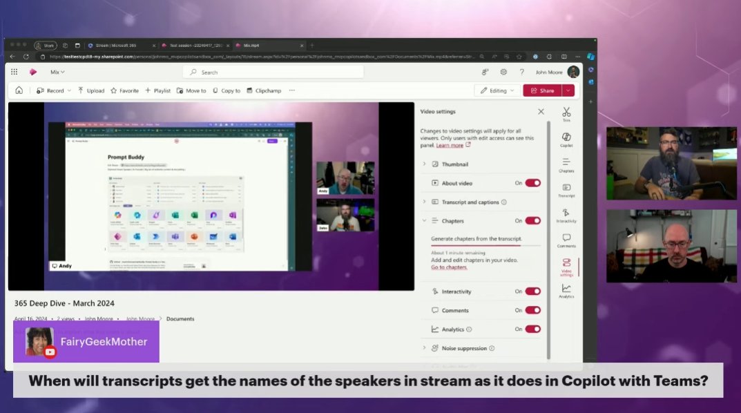The height and width of the screenshot is (413, 741).
Task: Click the Video settings panel scrollbar
Action: [x=548, y=240]
